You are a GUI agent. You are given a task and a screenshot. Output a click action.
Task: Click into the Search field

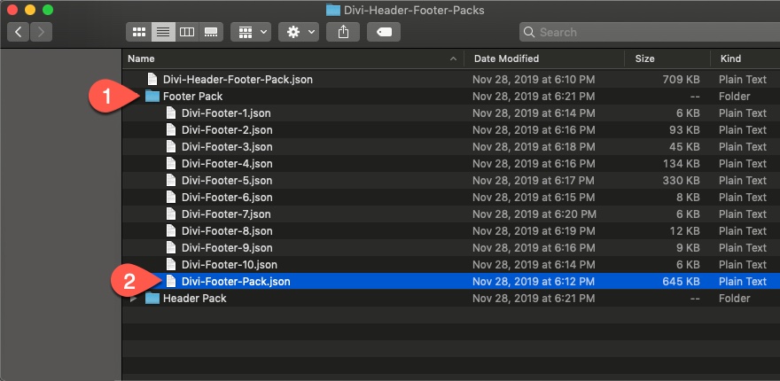pyautogui.click(x=649, y=32)
